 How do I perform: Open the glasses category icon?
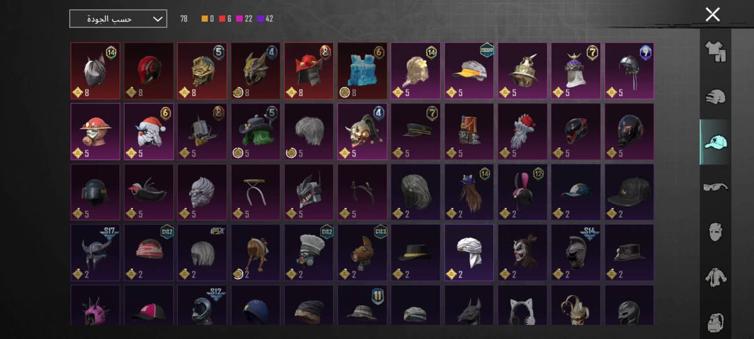point(715,187)
